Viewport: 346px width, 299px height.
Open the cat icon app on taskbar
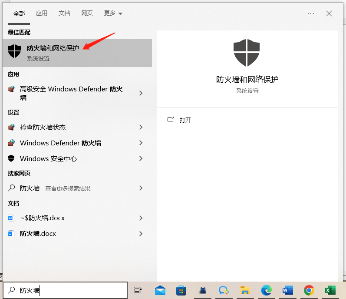[x=202, y=290]
